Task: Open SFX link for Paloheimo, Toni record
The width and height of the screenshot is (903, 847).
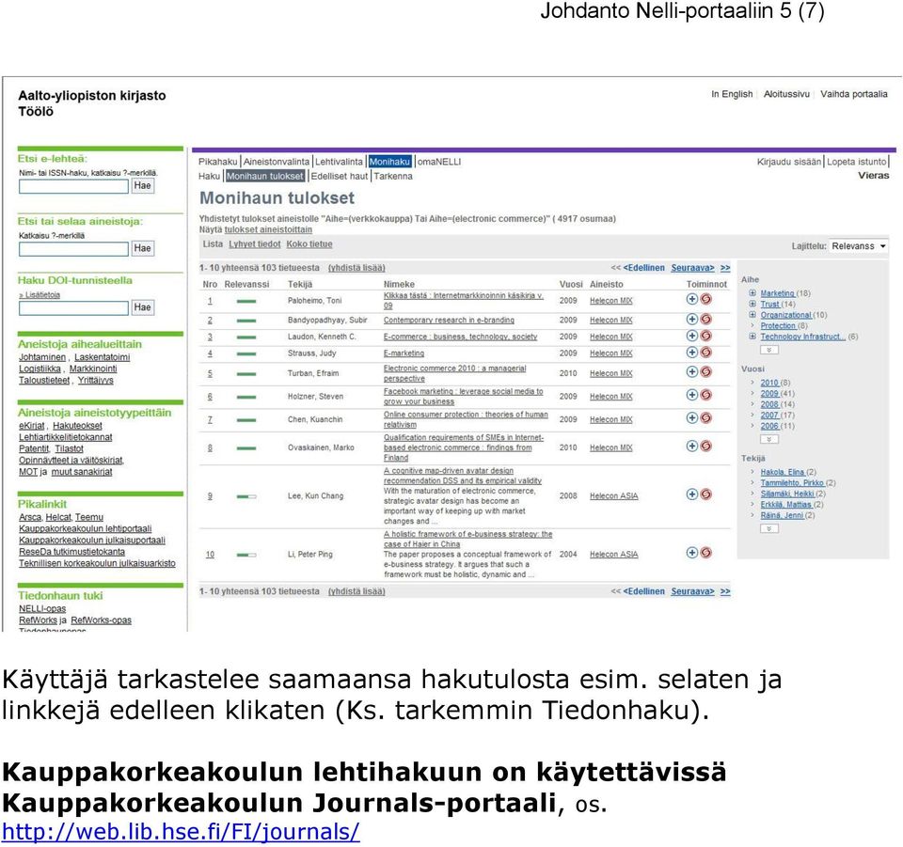Action: (705, 299)
